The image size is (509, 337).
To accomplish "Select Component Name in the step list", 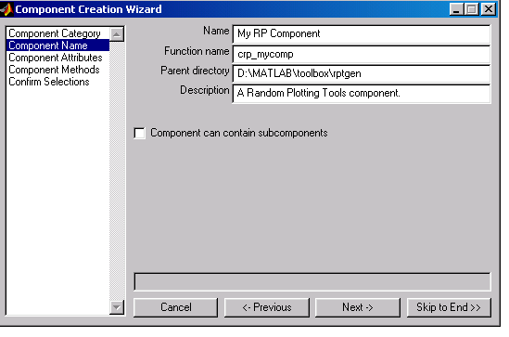I will (x=57, y=45).
